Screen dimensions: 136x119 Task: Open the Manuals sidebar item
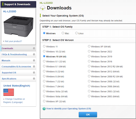18,60
